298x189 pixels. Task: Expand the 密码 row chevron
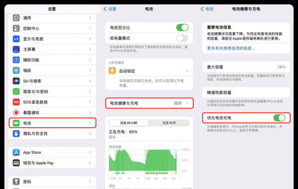(90, 182)
